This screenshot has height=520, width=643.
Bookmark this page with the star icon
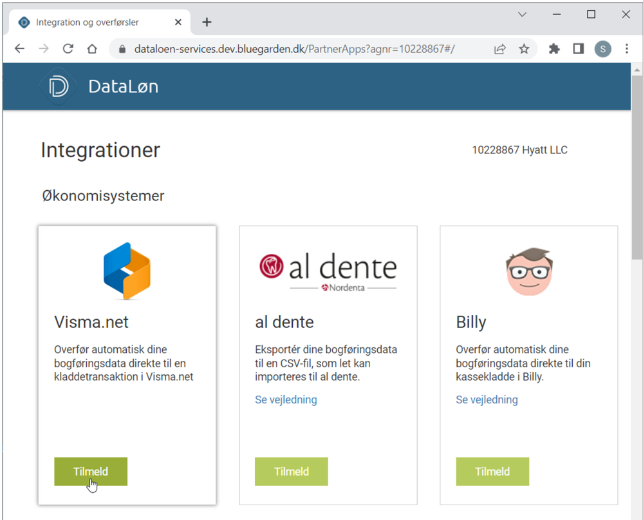tap(524, 49)
